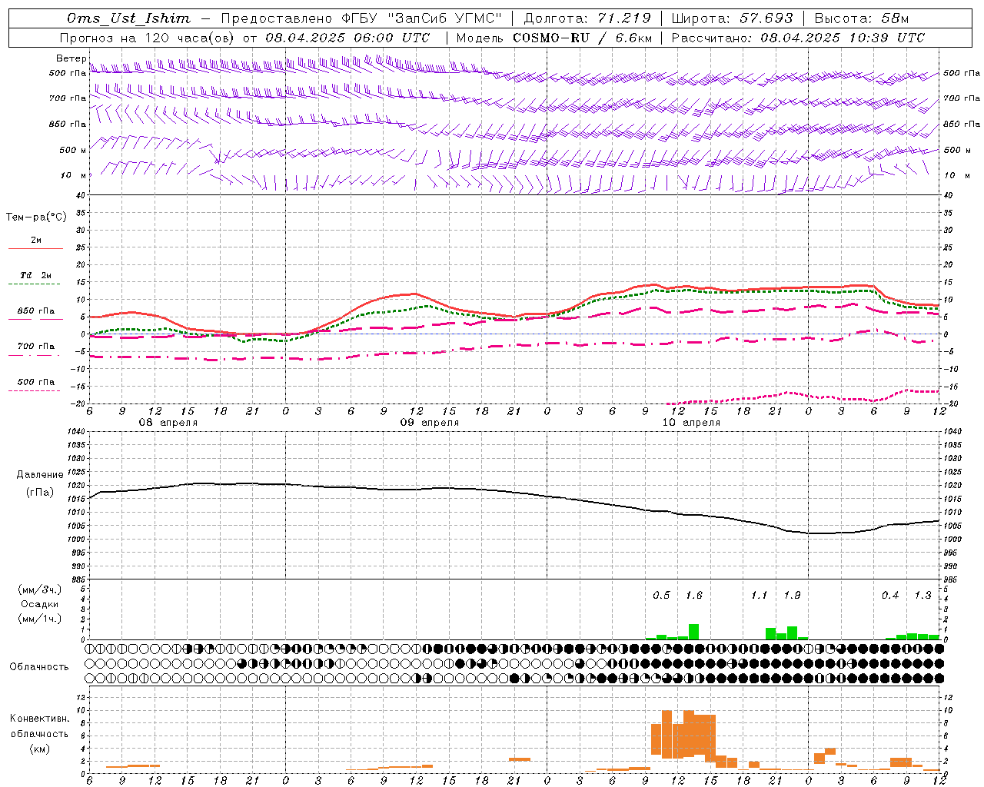Click the 10 м wind level label on left

(x=73, y=175)
